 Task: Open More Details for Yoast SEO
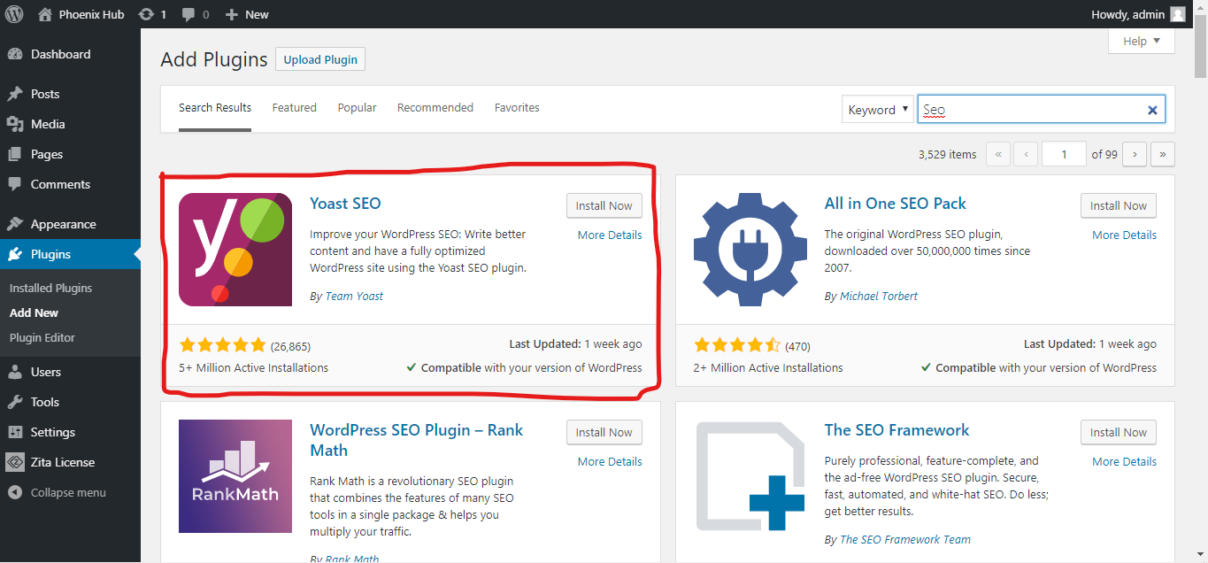[x=610, y=235]
